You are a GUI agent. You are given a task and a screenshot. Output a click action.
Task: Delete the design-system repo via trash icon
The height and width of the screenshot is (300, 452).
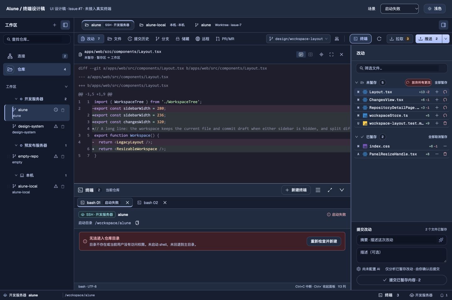point(63,126)
